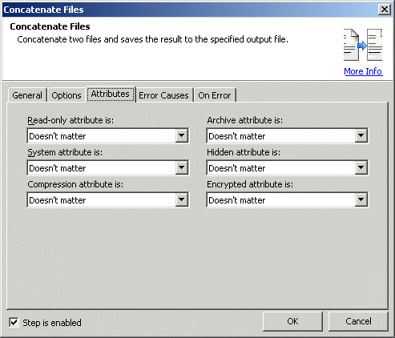Click the Concatenate Files document icon
The height and width of the screenshot is (338, 395).
[363, 45]
